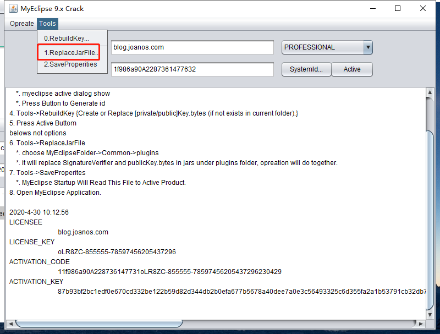Click the vertical scrollbar up arrow
The width and height of the screenshot is (440, 334).
coord(430,92)
